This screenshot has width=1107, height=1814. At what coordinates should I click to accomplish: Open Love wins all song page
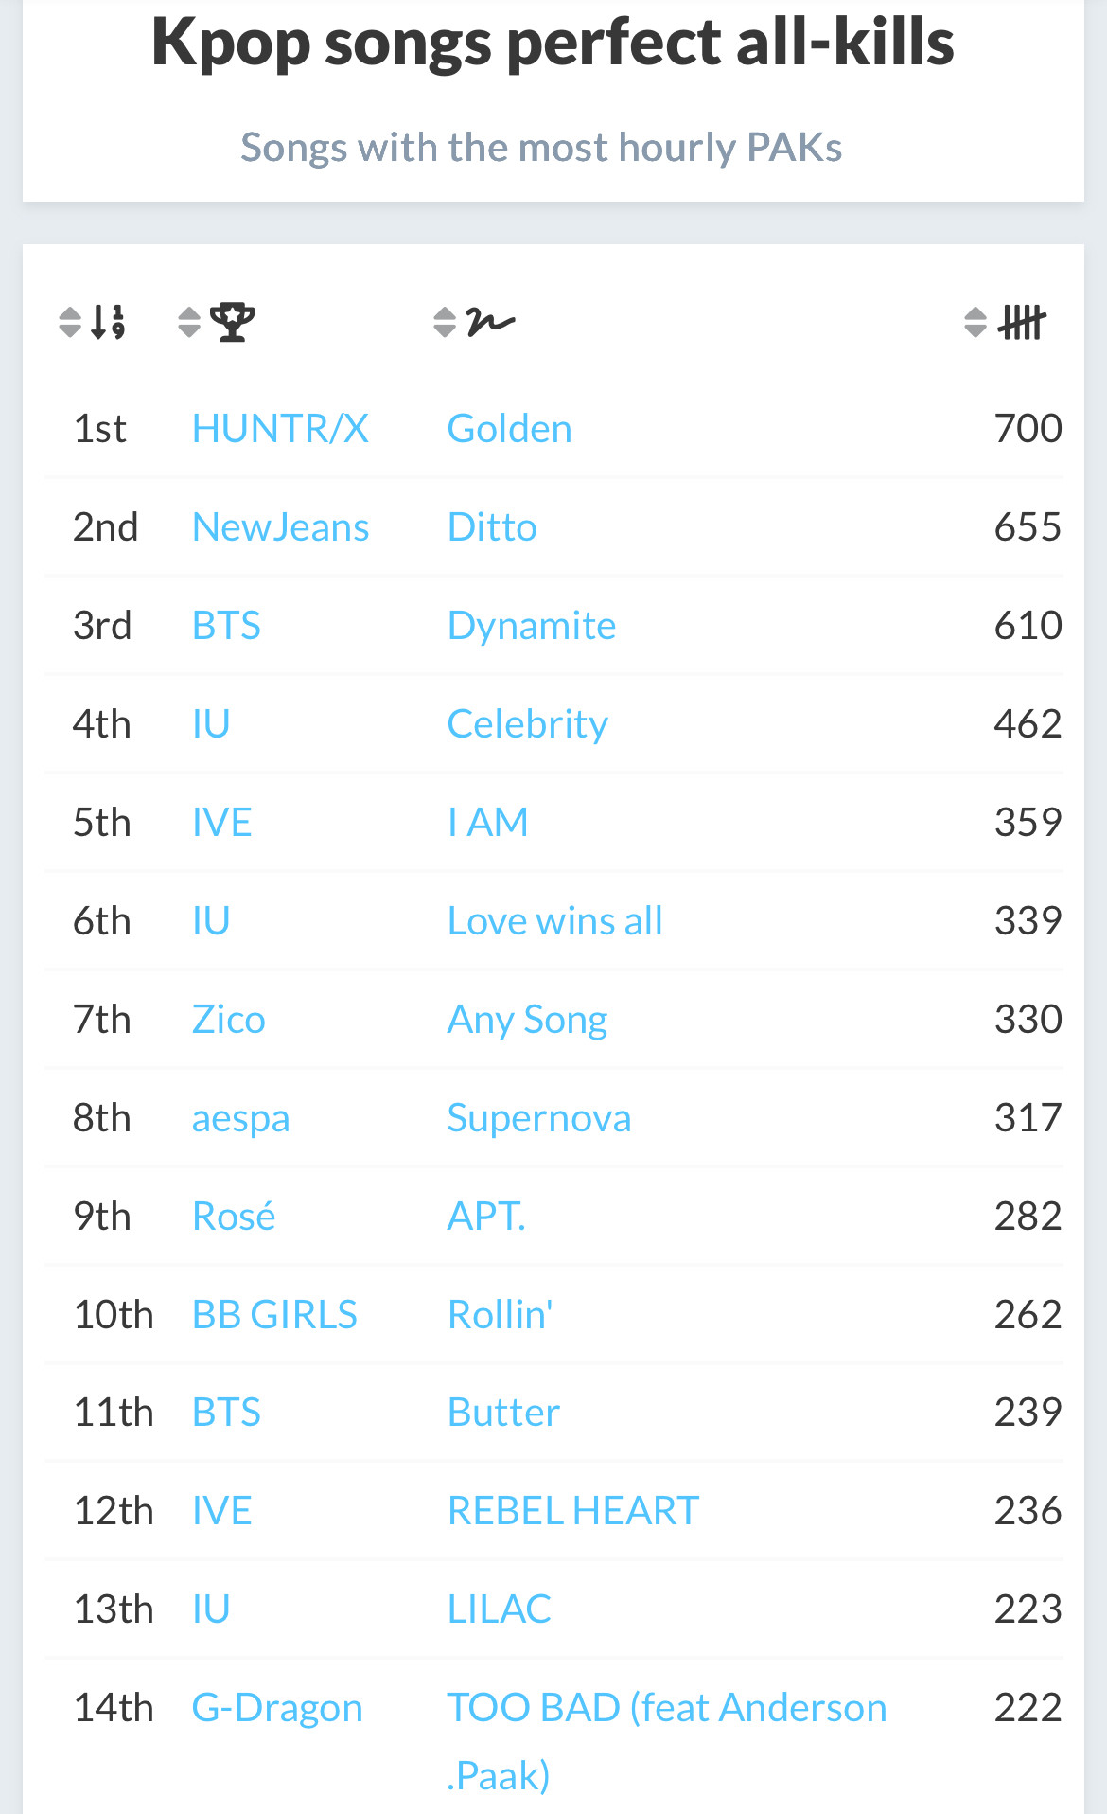pos(554,921)
